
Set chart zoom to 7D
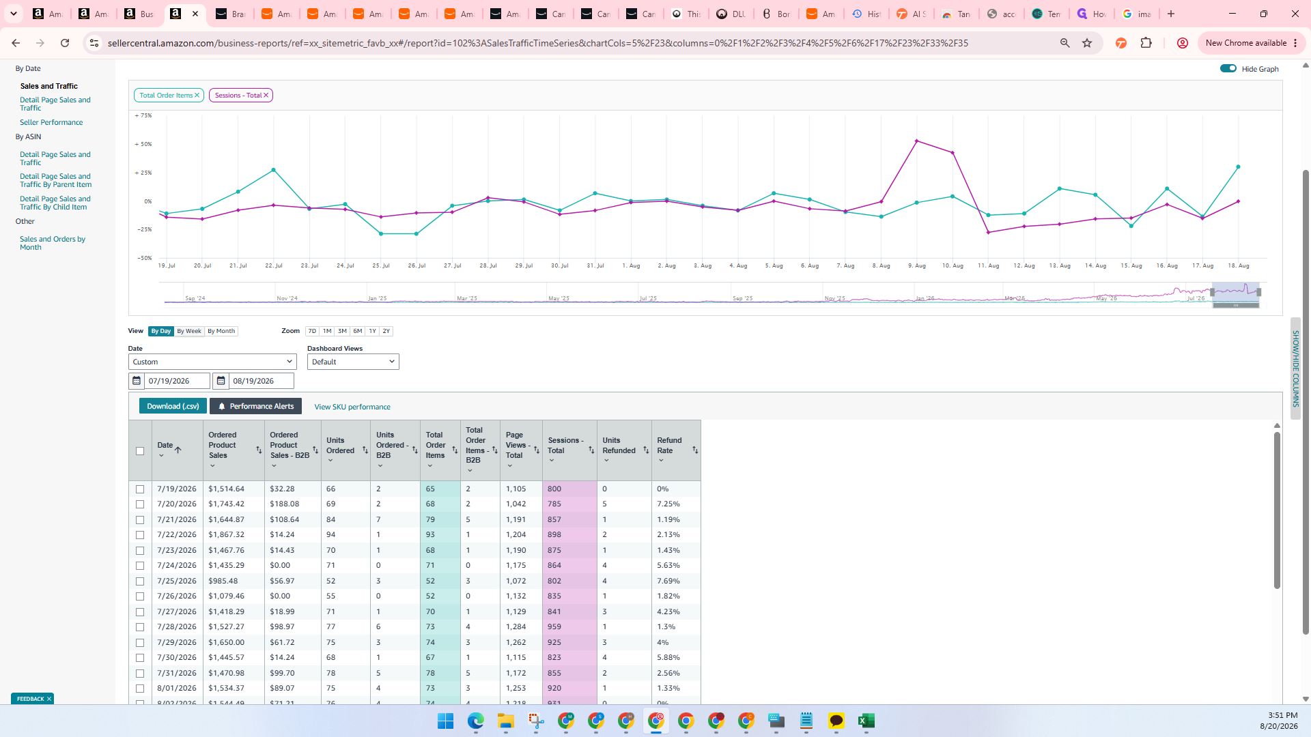coord(312,331)
